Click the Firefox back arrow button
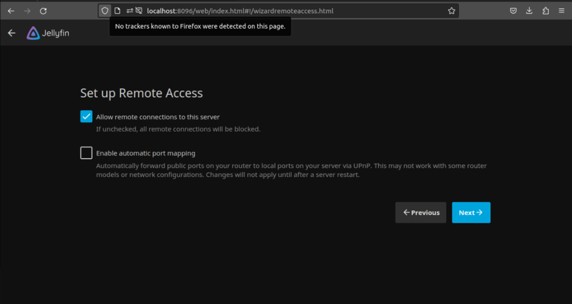 point(11,11)
